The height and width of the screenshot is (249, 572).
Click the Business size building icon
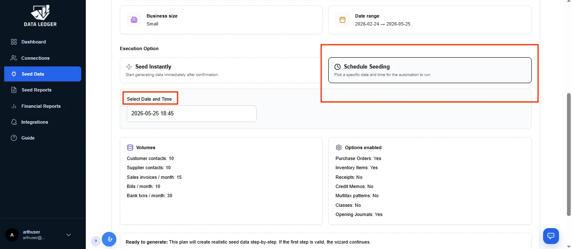pos(134,20)
